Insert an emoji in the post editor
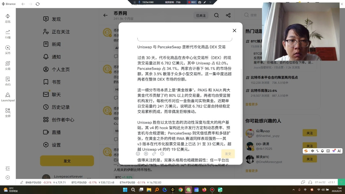The height and width of the screenshot is (194, 345). (138, 154)
